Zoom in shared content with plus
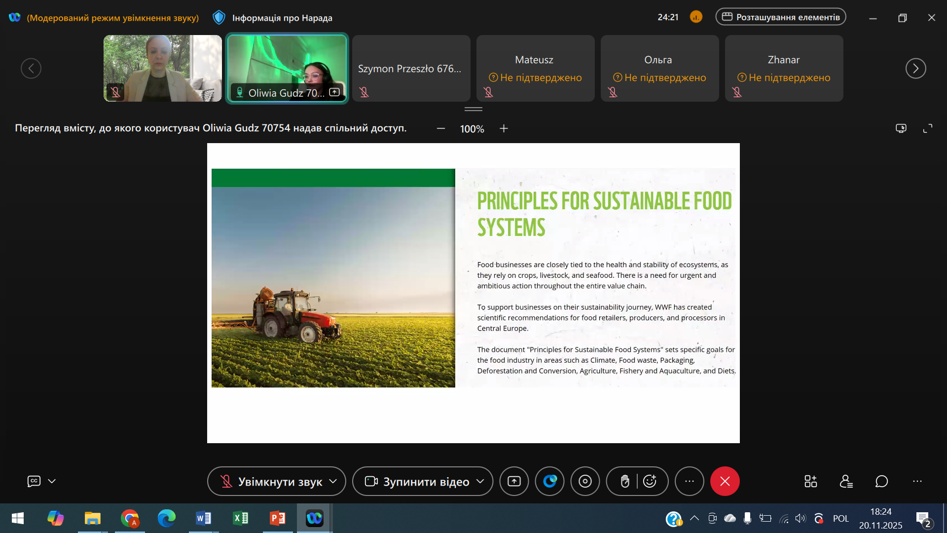This screenshot has height=533, width=947. (x=504, y=128)
